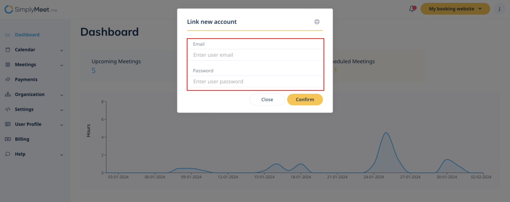Go to Payments menu item

click(26, 79)
